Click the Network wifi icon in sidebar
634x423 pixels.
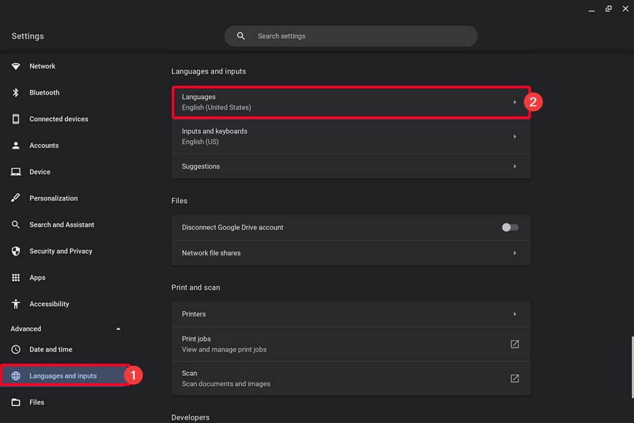pyautogui.click(x=15, y=67)
